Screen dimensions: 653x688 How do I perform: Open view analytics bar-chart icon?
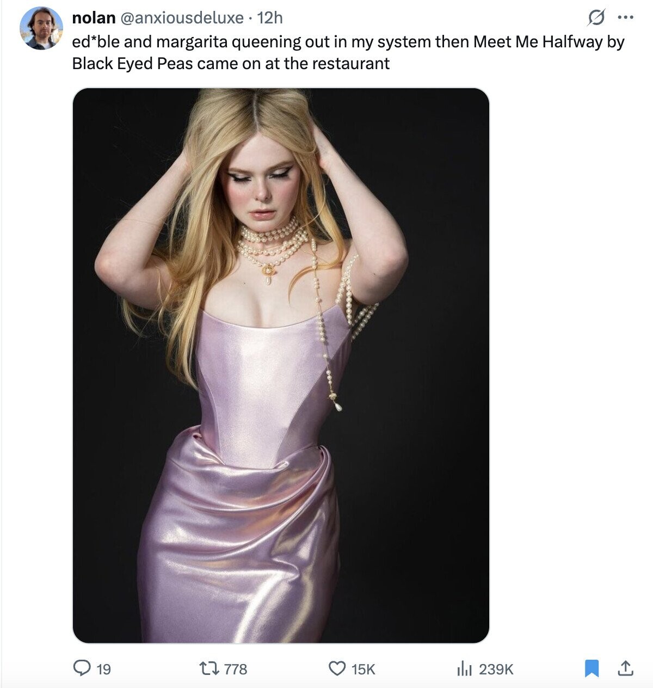tap(464, 668)
